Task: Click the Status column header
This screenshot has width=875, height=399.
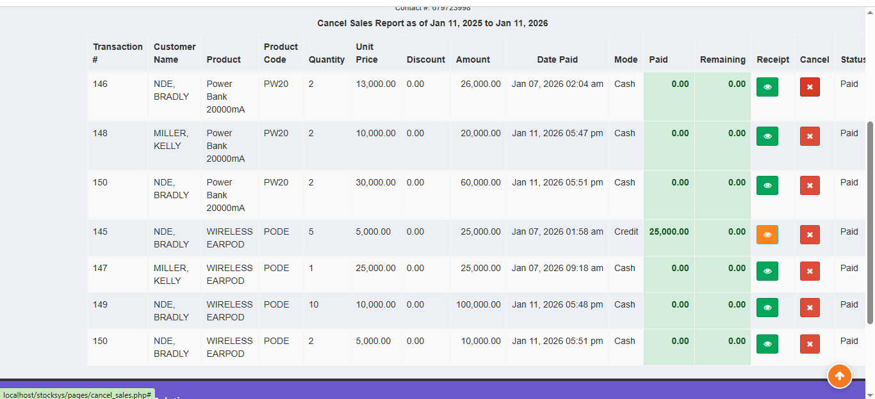Action: 853,59
